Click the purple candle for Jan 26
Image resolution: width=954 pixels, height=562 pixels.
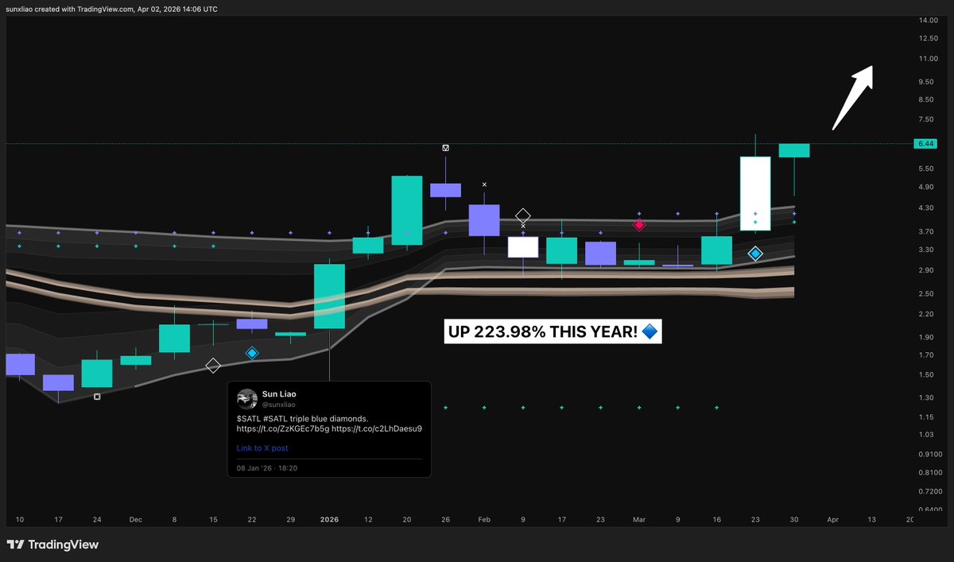[x=446, y=190]
